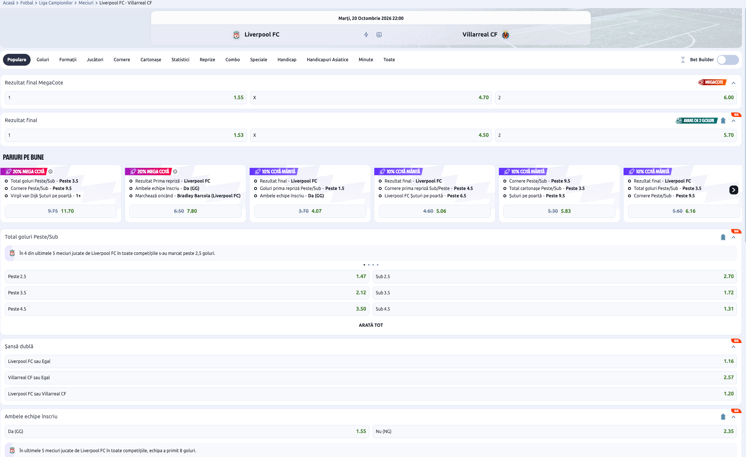Collapse the Rezultat final MegaCote section
Image resolution: width=746 pixels, height=457 pixels.
[733, 83]
